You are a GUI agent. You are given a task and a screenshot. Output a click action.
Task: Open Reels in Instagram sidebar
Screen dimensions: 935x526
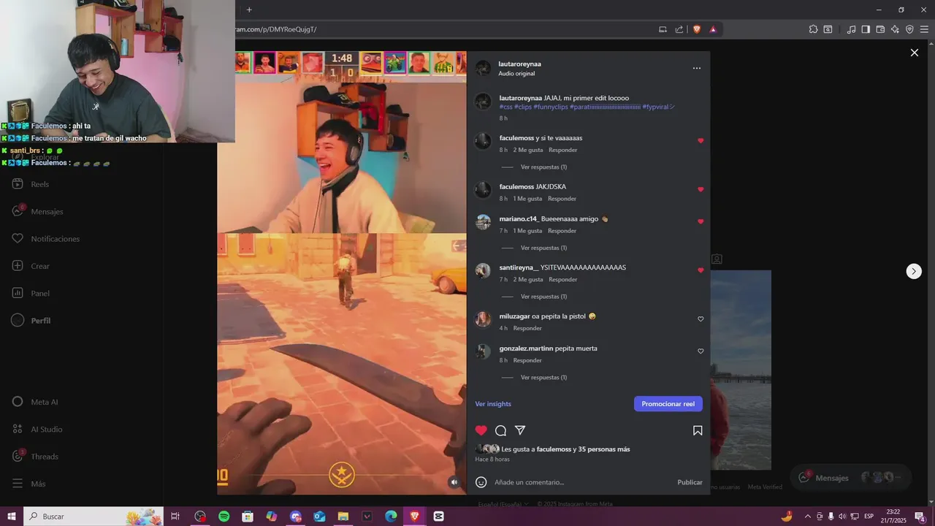tap(31, 184)
